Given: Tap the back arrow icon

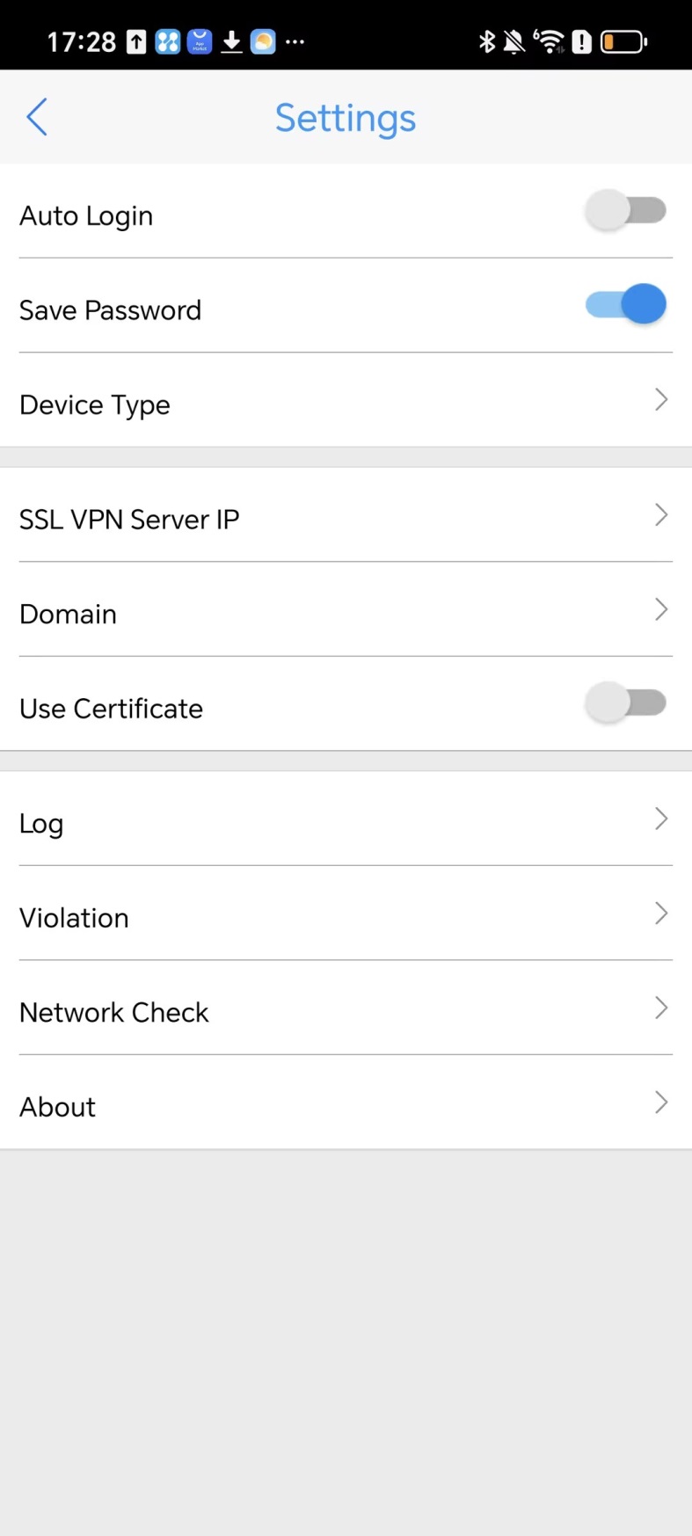Looking at the screenshot, I should click(37, 117).
